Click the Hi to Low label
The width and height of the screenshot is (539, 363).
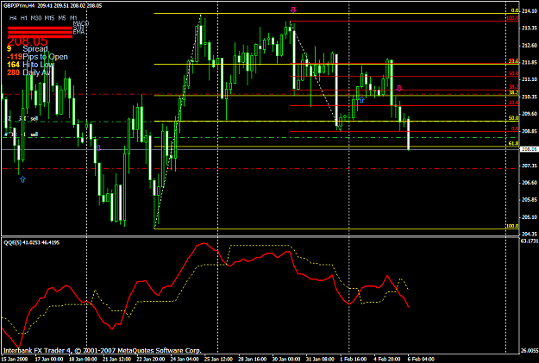pos(38,65)
